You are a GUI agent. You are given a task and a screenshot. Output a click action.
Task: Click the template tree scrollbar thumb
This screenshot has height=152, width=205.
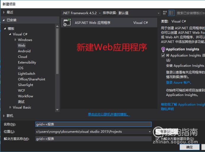click(x=57, y=51)
